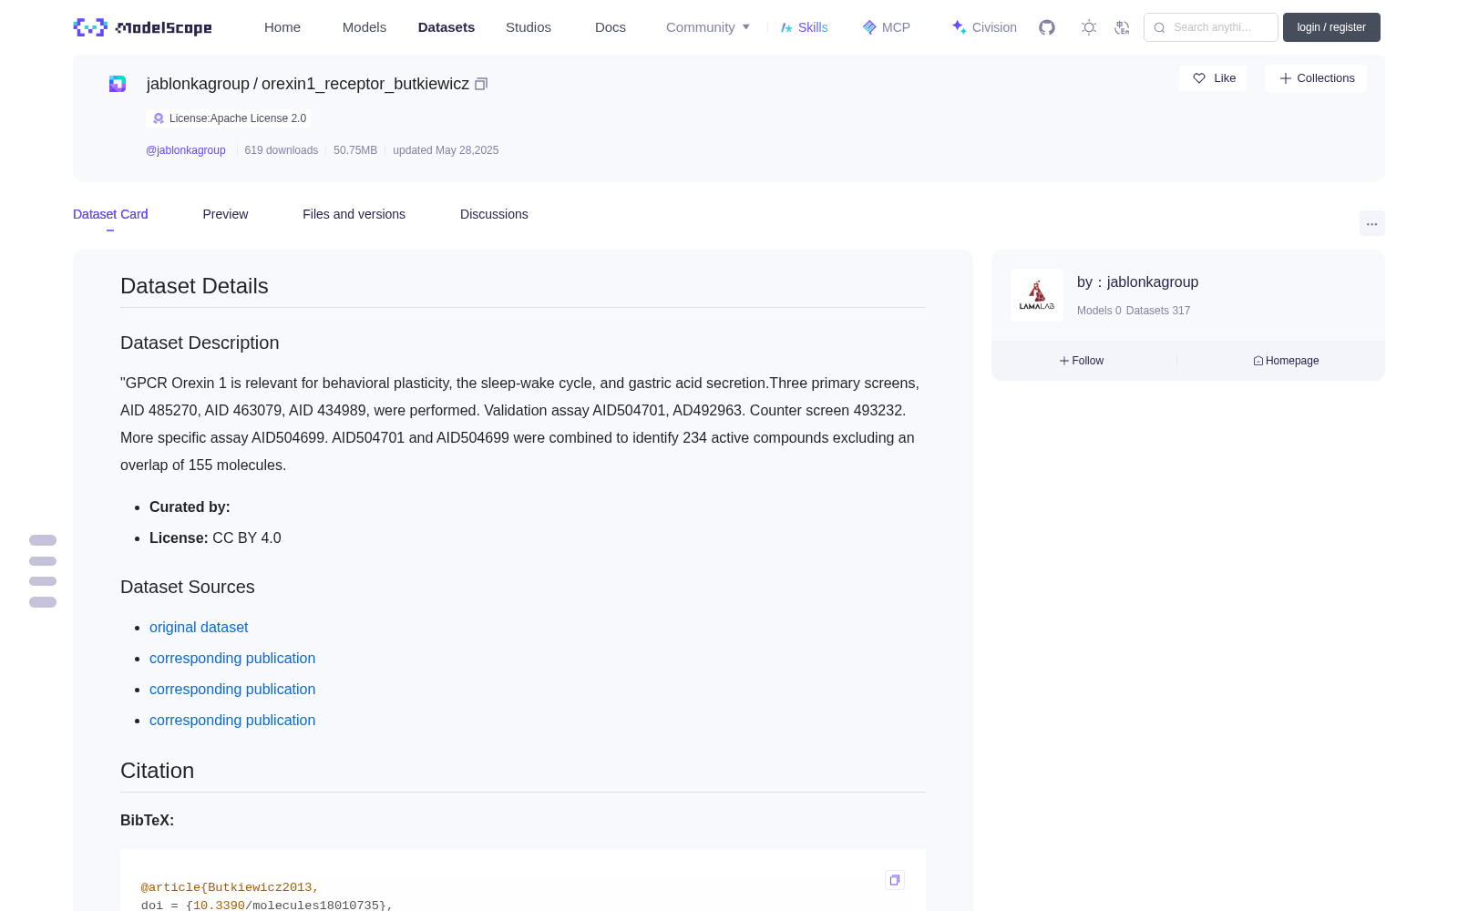The height and width of the screenshot is (911, 1458).
Task: Click the dataset avatar icon
Action: coord(118,84)
